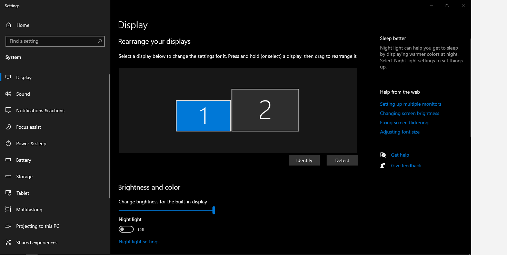507x255 pixels.
Task: Select display 1 in the arrangement view
Action: [203, 116]
